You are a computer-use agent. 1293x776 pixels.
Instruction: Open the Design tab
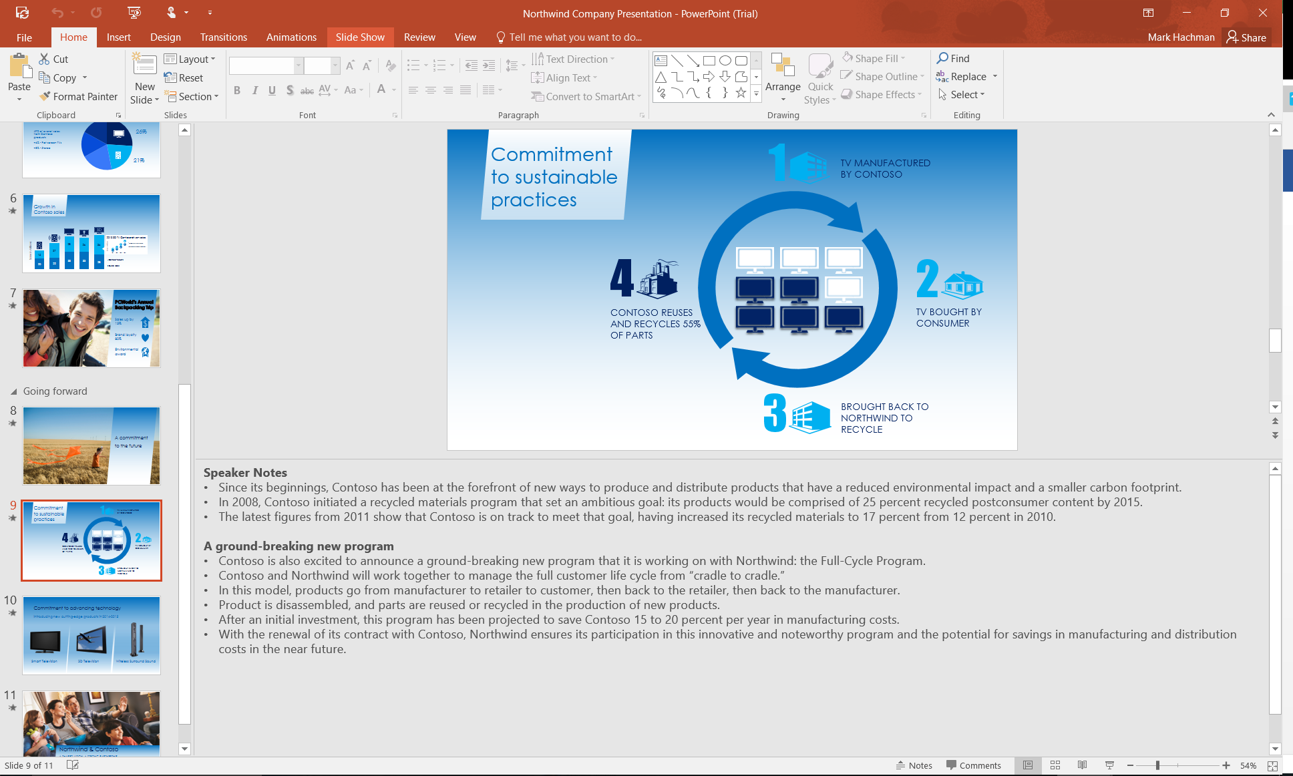click(x=165, y=37)
